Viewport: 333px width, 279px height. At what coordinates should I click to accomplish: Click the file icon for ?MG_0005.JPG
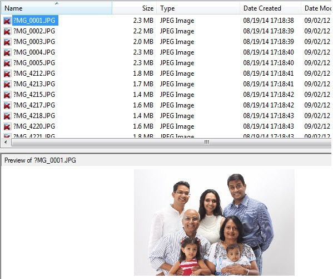click(x=7, y=63)
